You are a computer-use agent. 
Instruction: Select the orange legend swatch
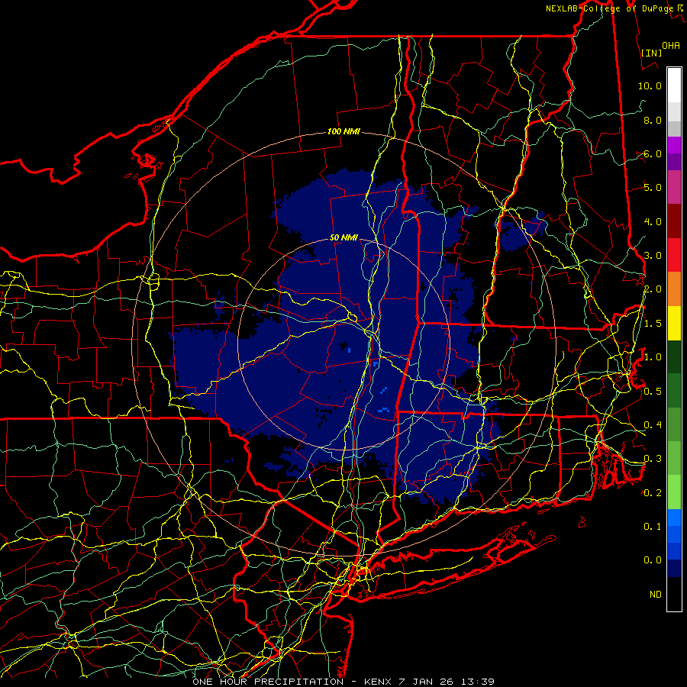tap(674, 289)
